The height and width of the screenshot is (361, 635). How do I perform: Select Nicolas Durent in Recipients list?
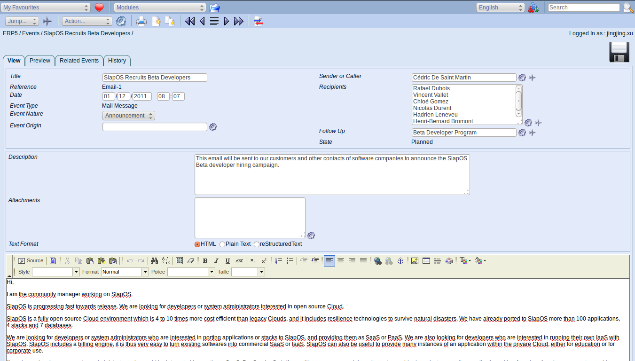coord(432,108)
